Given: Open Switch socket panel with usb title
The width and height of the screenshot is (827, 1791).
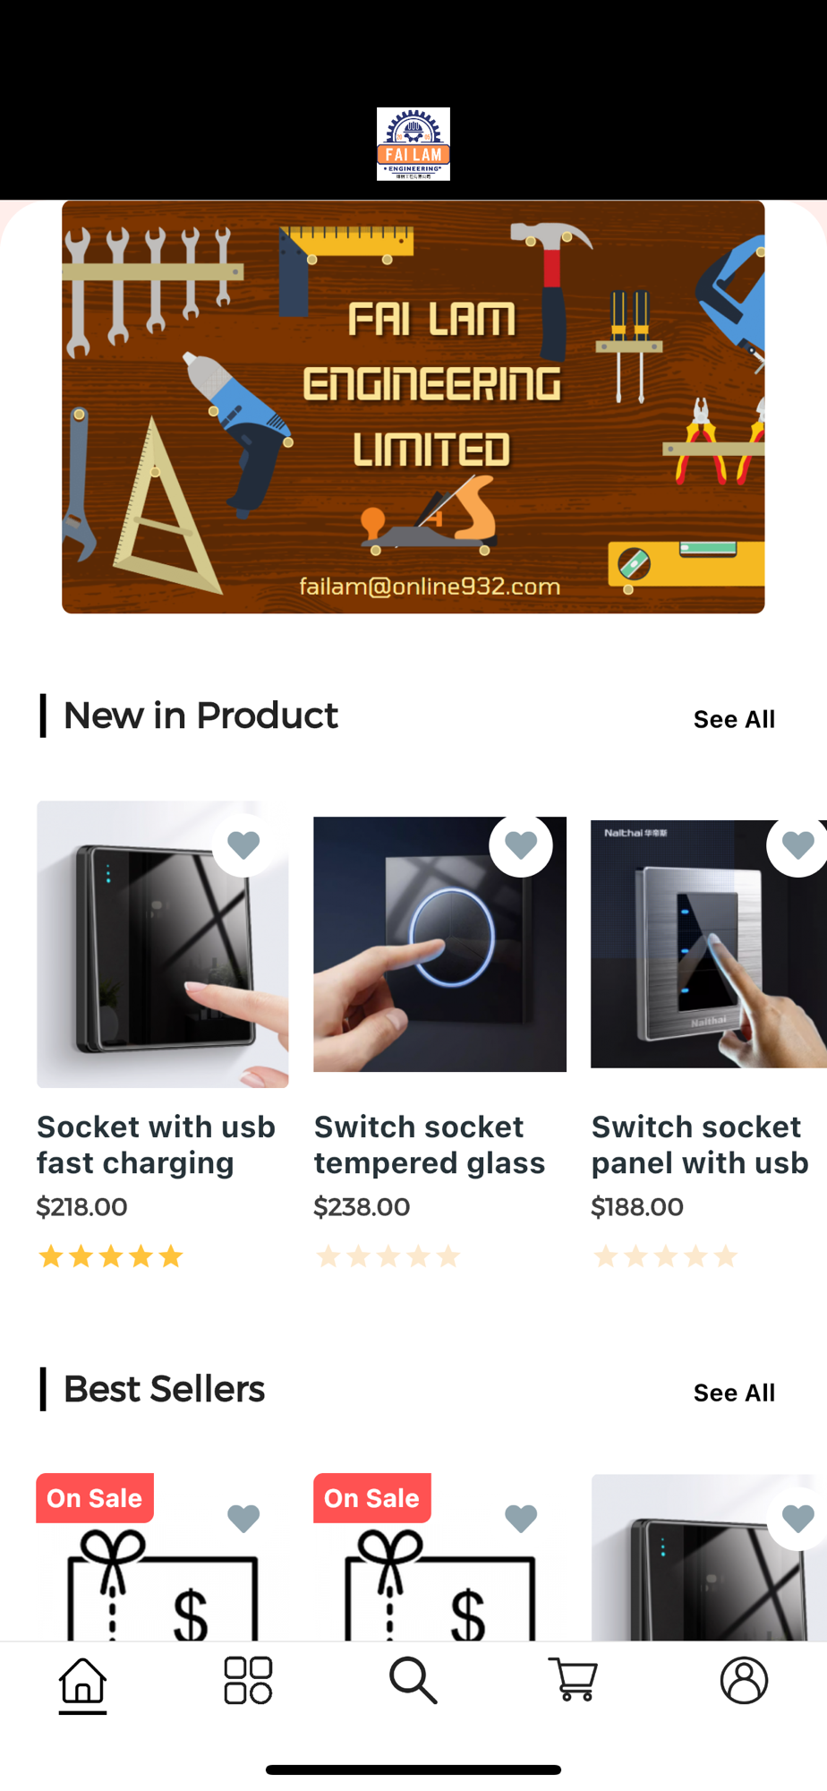Looking at the screenshot, I should point(700,1144).
